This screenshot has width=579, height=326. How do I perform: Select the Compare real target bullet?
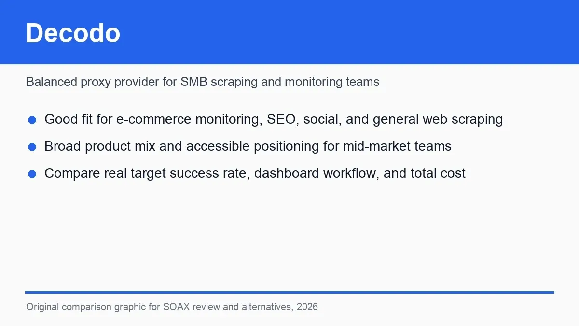click(255, 173)
